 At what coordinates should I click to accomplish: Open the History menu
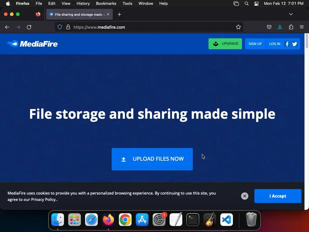click(83, 3)
